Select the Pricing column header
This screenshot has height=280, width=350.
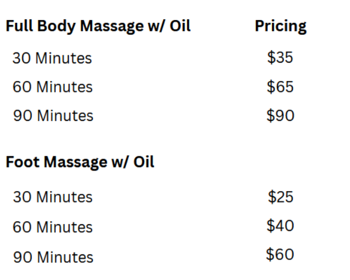coord(280,26)
